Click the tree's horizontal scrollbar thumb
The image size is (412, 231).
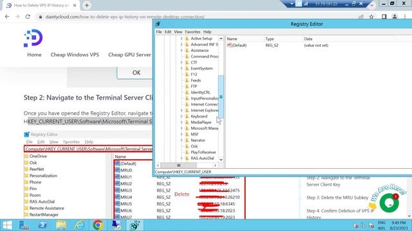[x=179, y=166]
